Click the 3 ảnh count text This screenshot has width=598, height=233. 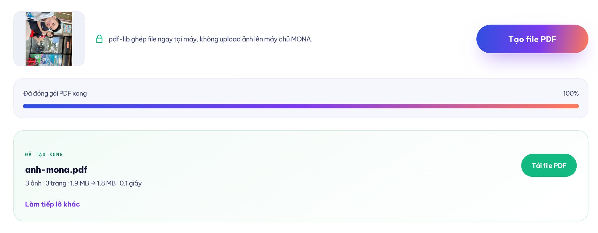click(33, 183)
